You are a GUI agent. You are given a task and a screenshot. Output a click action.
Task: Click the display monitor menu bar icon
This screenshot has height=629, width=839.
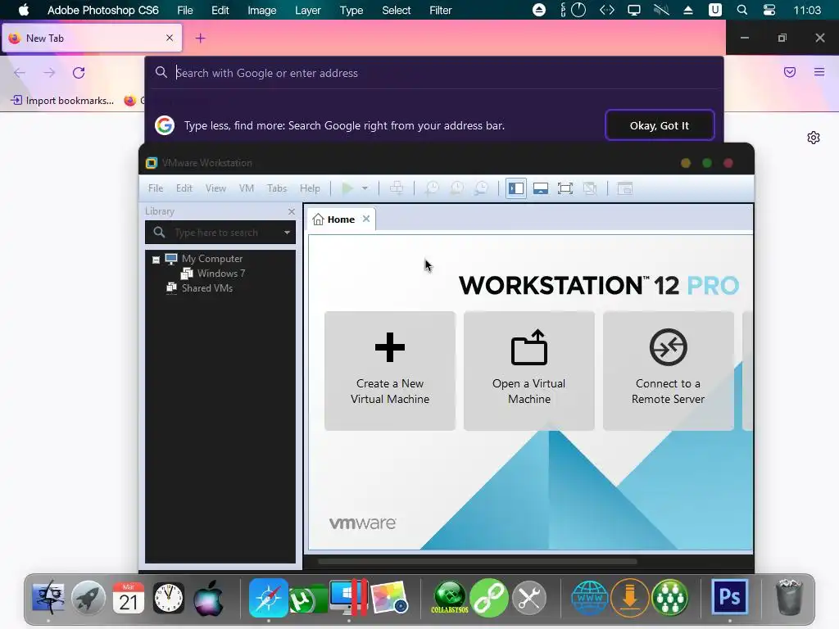(x=634, y=10)
